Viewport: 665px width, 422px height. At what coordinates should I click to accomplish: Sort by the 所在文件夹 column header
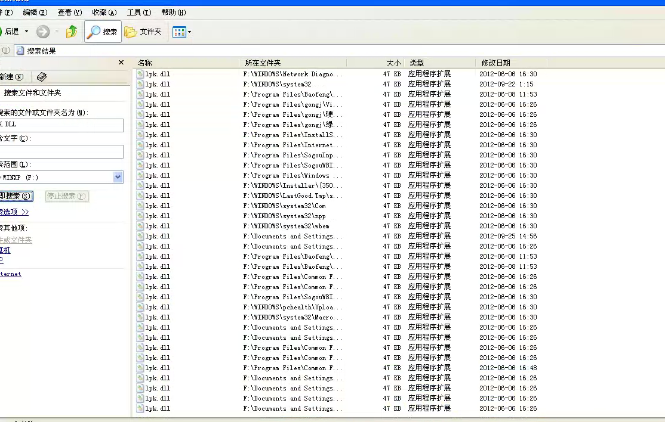click(293, 63)
